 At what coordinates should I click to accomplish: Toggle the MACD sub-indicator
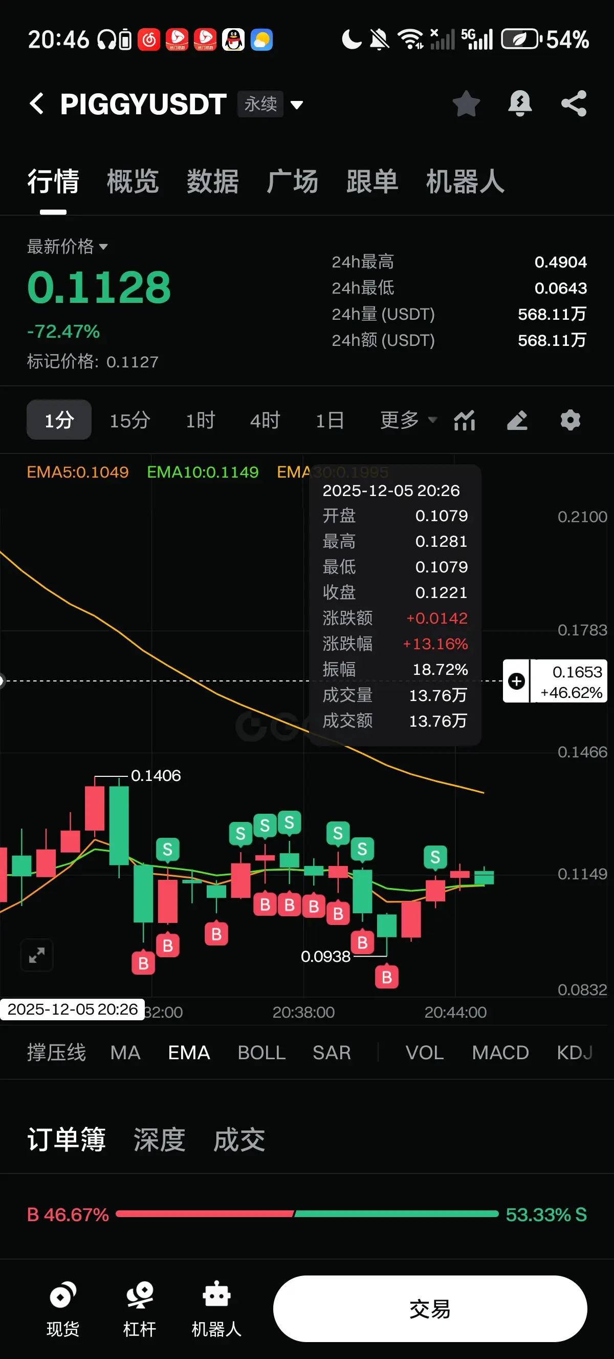pos(500,1053)
